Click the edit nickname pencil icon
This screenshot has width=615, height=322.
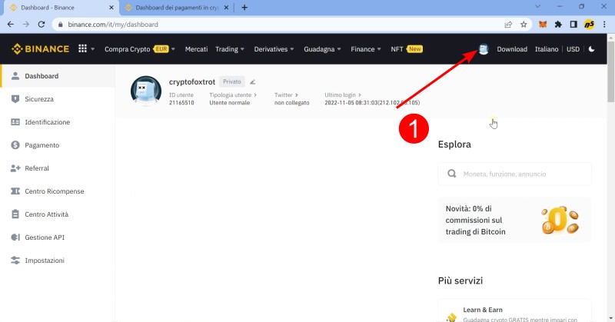(253, 82)
